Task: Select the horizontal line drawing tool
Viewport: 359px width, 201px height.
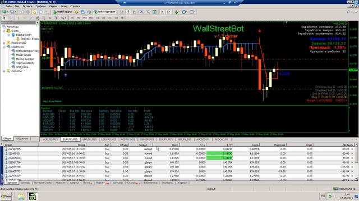Action: tap(25, 18)
